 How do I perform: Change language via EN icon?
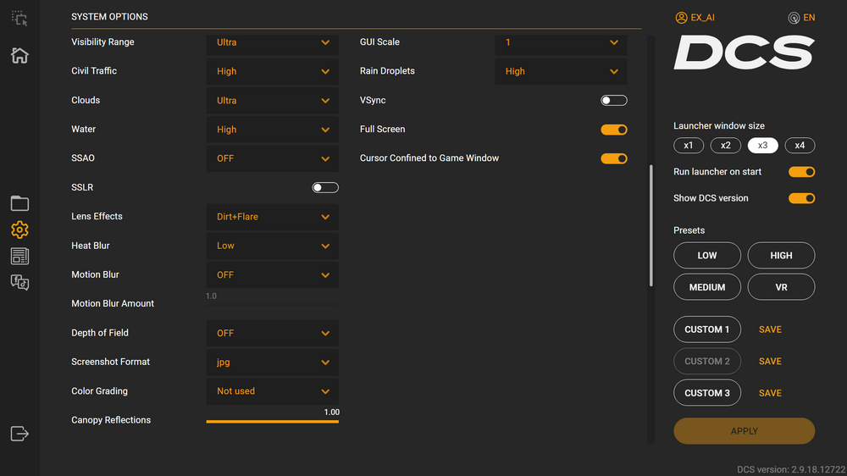(x=801, y=17)
